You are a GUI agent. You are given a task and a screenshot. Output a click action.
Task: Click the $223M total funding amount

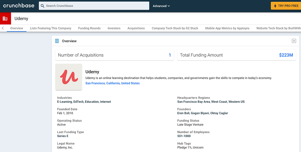tap(286, 55)
